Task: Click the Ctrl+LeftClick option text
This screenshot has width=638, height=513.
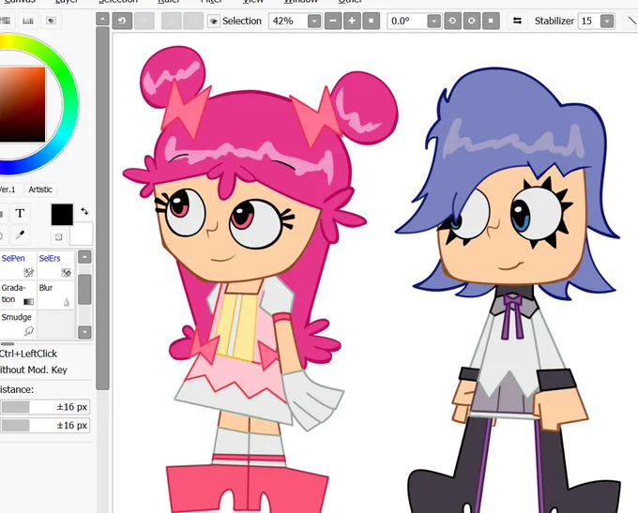Action: click(x=28, y=354)
